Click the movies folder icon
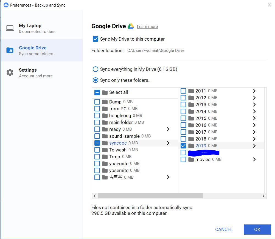275x239 pixels. pos(191,160)
